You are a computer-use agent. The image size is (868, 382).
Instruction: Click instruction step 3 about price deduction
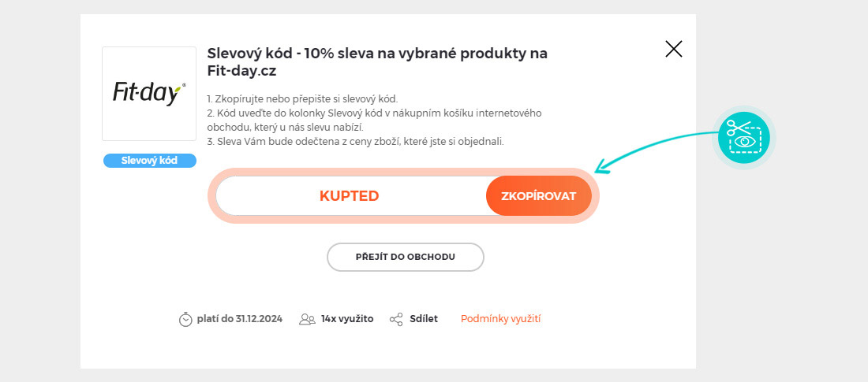point(355,142)
